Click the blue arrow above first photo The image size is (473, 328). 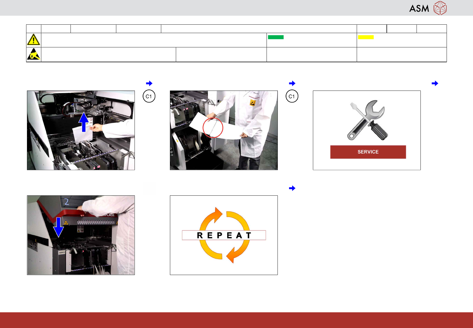pos(149,83)
